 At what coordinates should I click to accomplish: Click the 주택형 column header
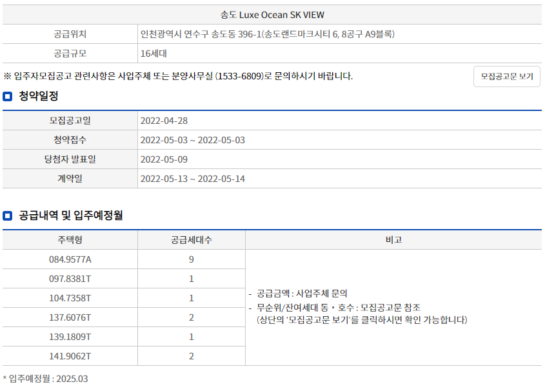(x=70, y=240)
